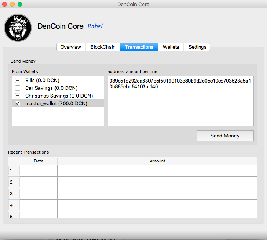Click the DenCoin lion logo icon

[x=18, y=28]
